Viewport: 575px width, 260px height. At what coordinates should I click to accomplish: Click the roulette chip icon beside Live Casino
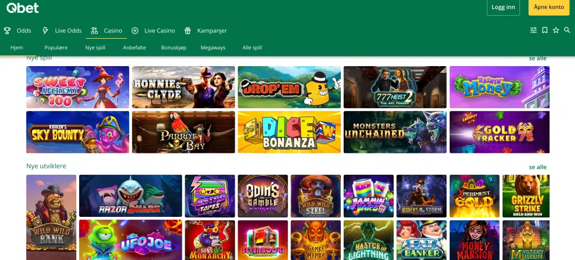point(135,31)
